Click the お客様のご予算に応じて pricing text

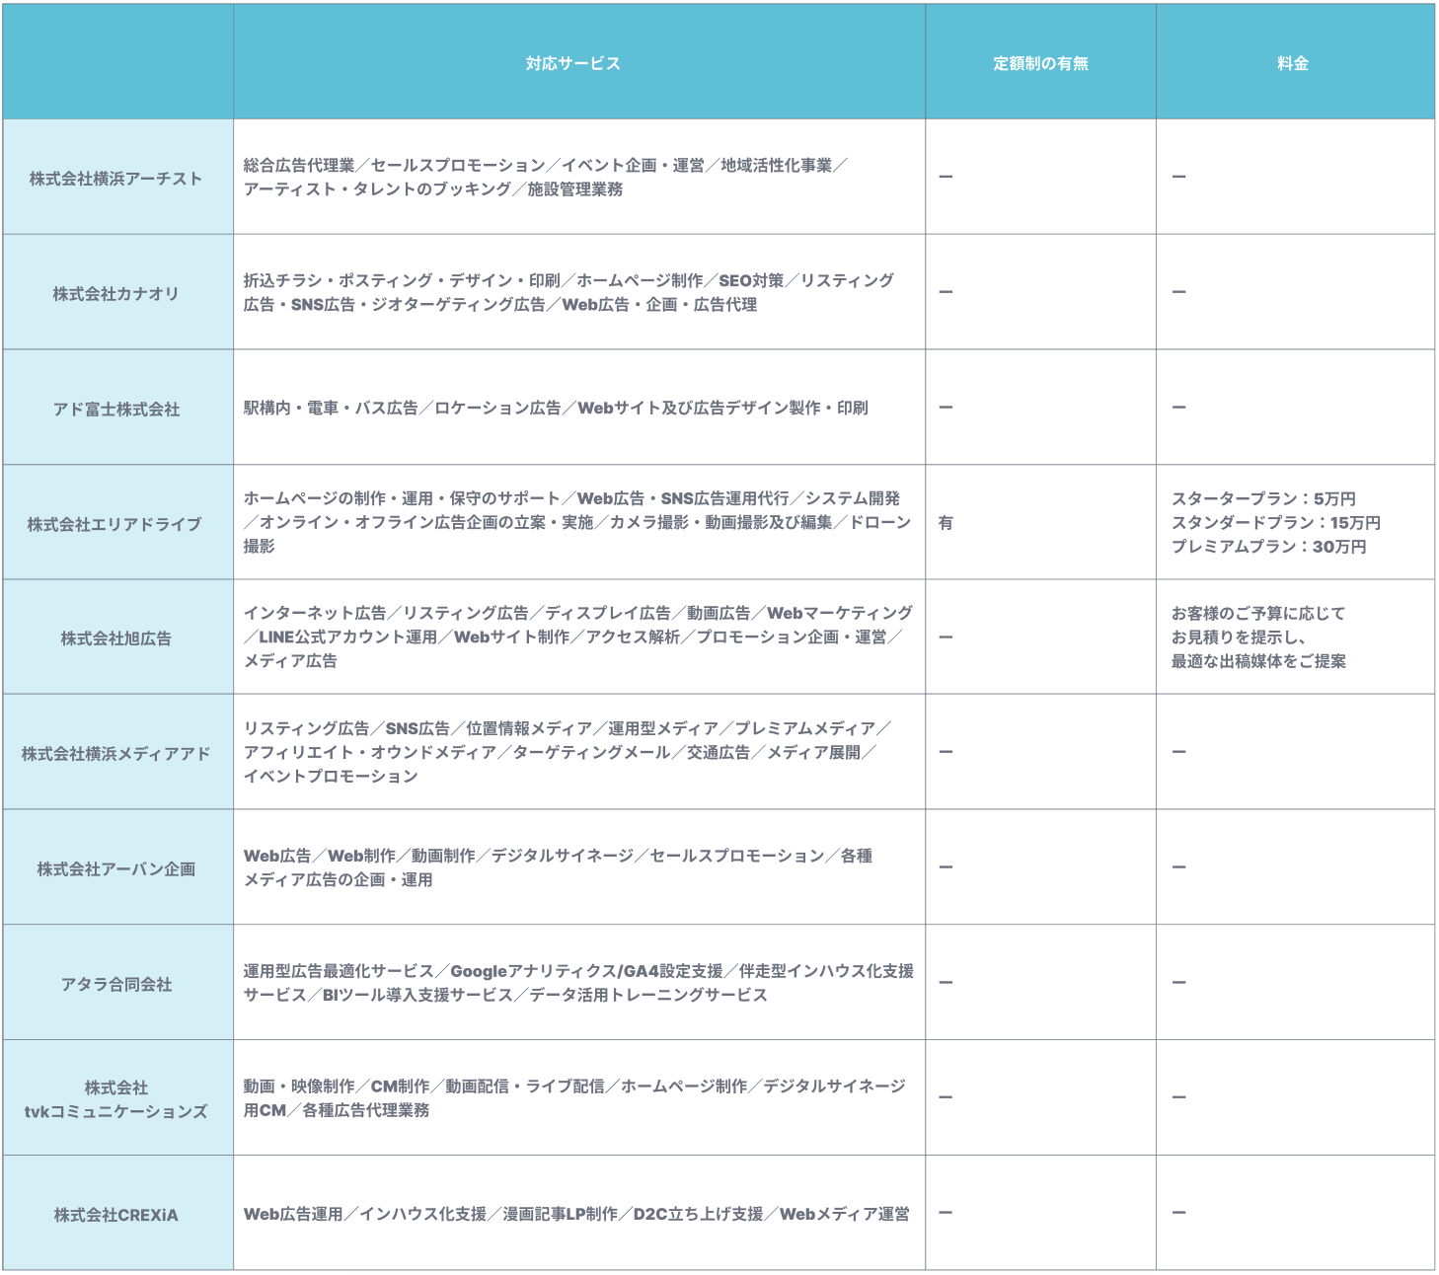(x=1258, y=637)
